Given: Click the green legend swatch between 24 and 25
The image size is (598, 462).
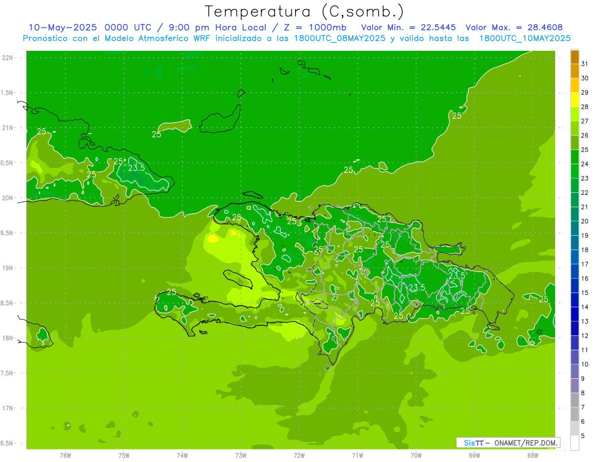Looking at the screenshot, I should pyautogui.click(x=575, y=157).
